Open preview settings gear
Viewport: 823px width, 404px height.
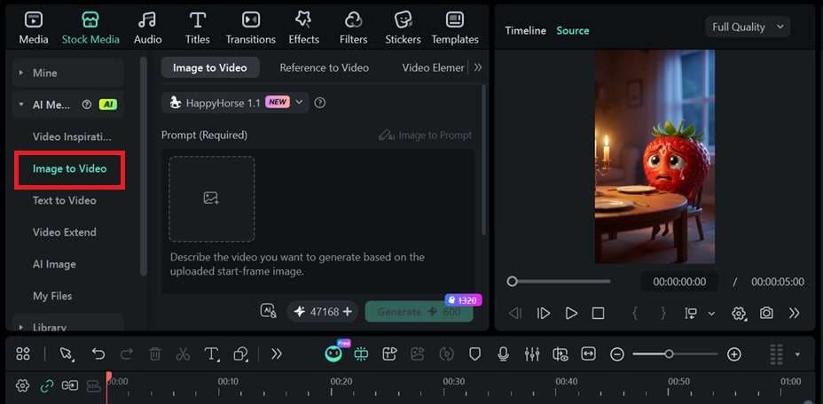(739, 314)
